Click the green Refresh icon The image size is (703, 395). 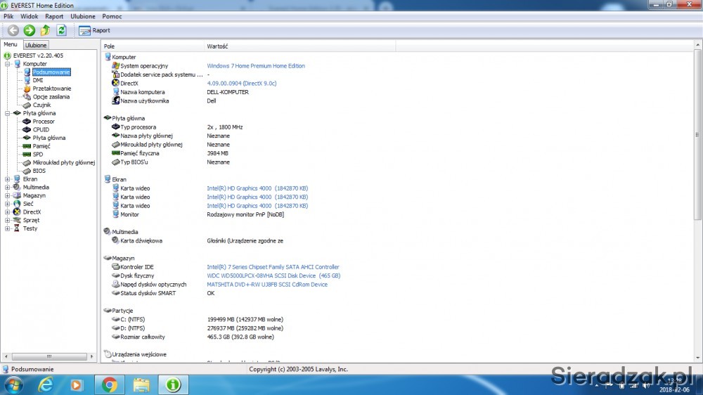tap(61, 30)
